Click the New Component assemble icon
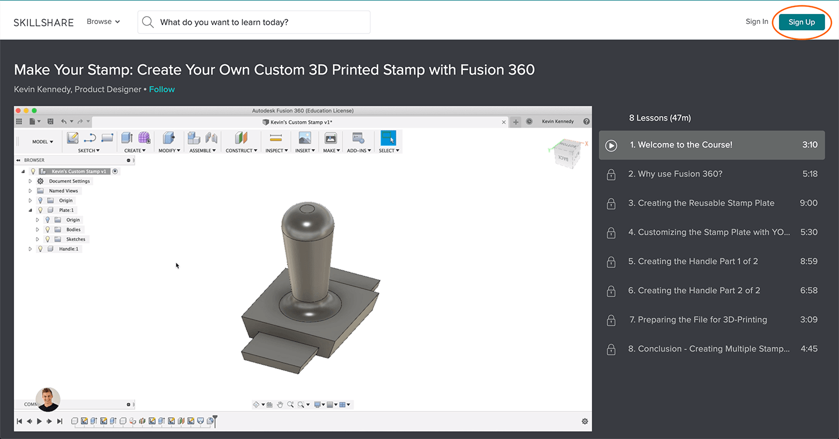This screenshot has width=839, height=439. (194, 138)
